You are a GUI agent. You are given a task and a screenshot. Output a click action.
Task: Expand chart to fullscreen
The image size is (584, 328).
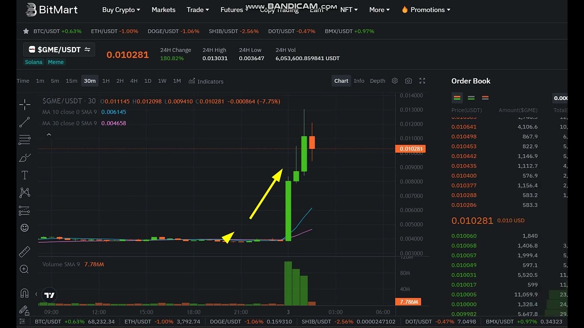click(422, 81)
